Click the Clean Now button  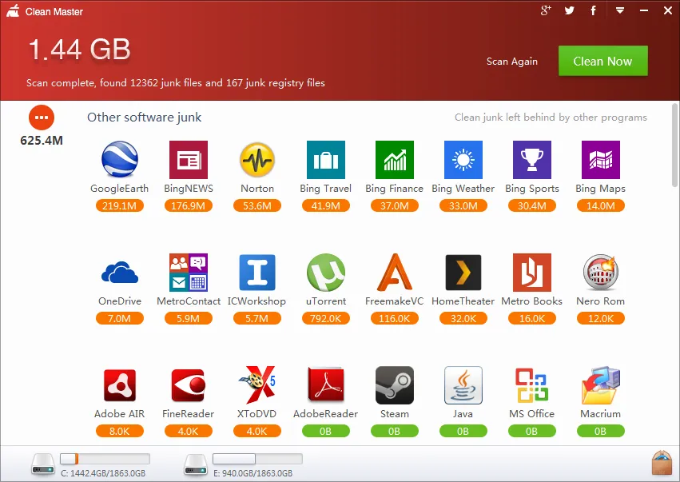pos(602,62)
